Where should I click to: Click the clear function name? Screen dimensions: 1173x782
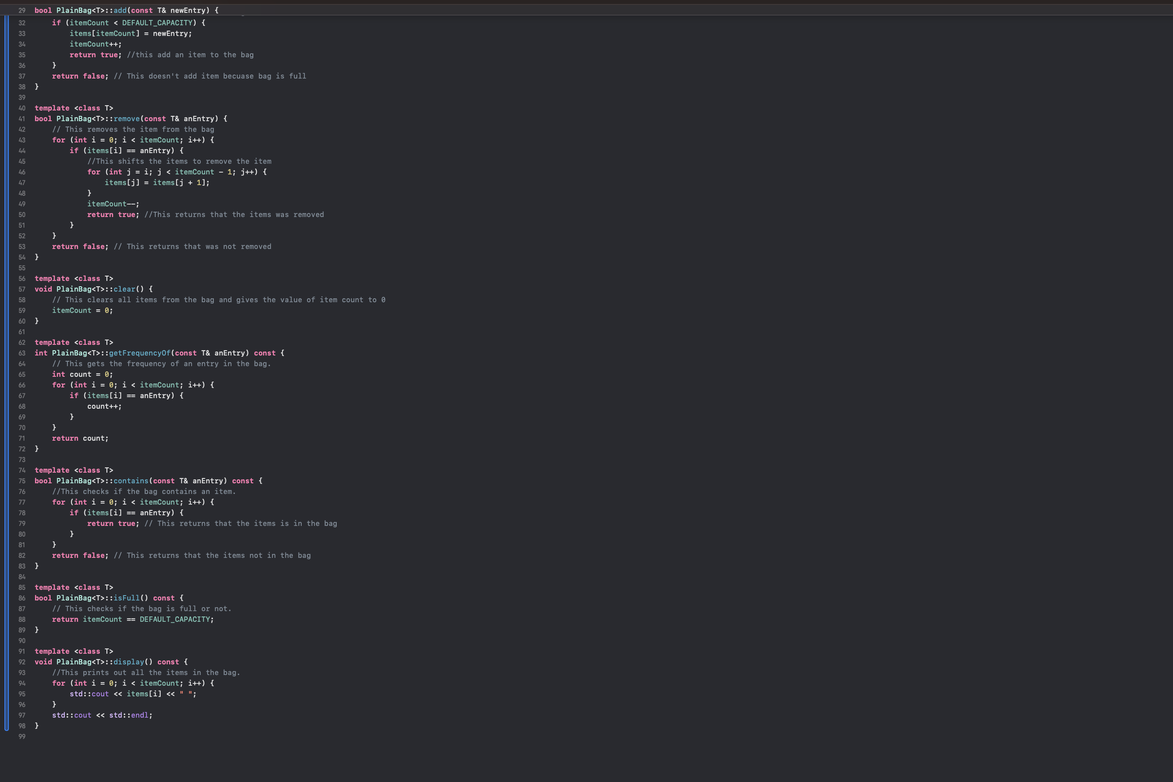(124, 289)
